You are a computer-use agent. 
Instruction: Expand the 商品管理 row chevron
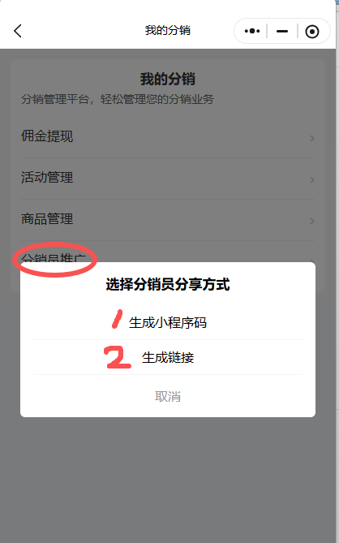tap(311, 221)
